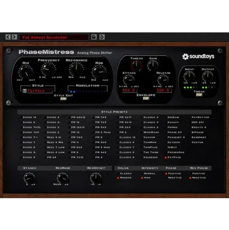This screenshot has height=230, width=229.
Task: Click the Attack time value field
Action: (129, 90)
